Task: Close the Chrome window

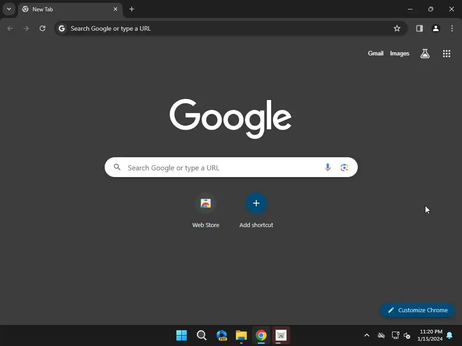Action: click(x=451, y=9)
